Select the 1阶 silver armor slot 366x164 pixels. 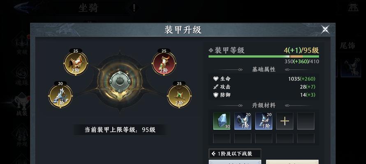coord(60,96)
